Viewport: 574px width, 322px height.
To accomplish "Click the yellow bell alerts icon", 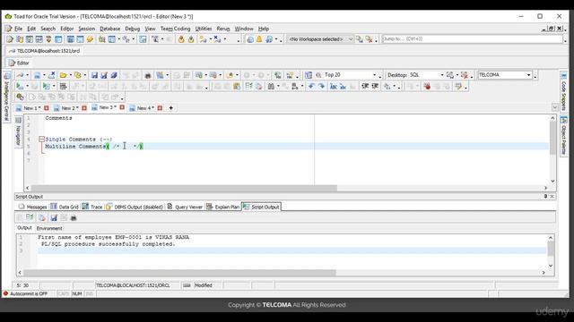I will [x=259, y=39].
